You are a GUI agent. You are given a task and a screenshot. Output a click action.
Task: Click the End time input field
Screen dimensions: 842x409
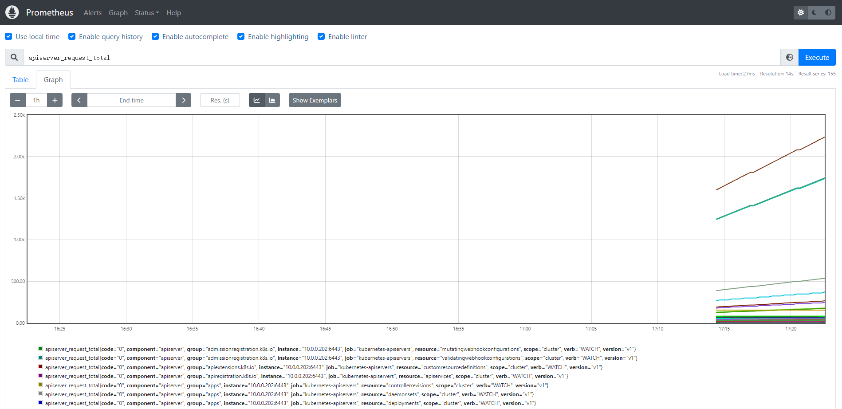131,100
